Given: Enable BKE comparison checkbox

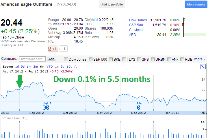Looking at the screenshot, I should [111, 60].
